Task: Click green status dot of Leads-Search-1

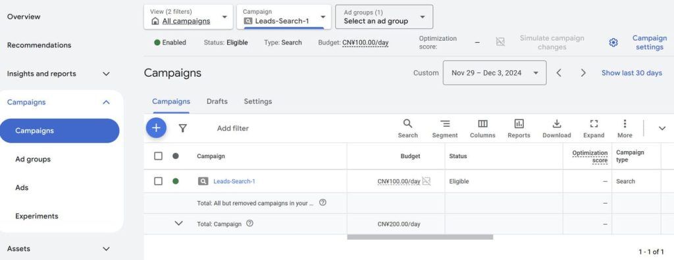Action: 175,181
